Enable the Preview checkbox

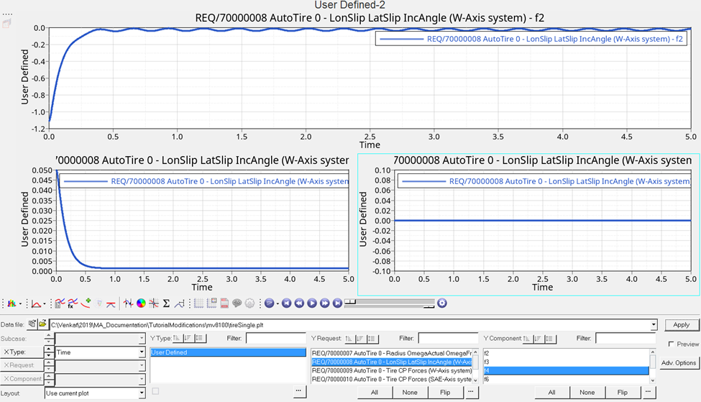[671, 344]
